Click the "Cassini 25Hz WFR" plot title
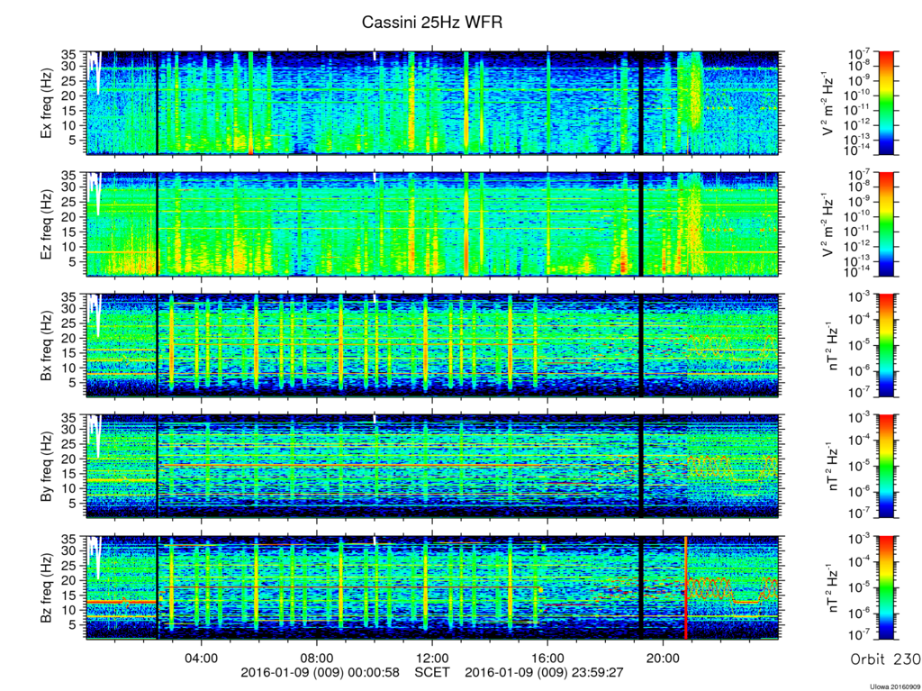This screenshot has height=691, width=922. (x=432, y=23)
